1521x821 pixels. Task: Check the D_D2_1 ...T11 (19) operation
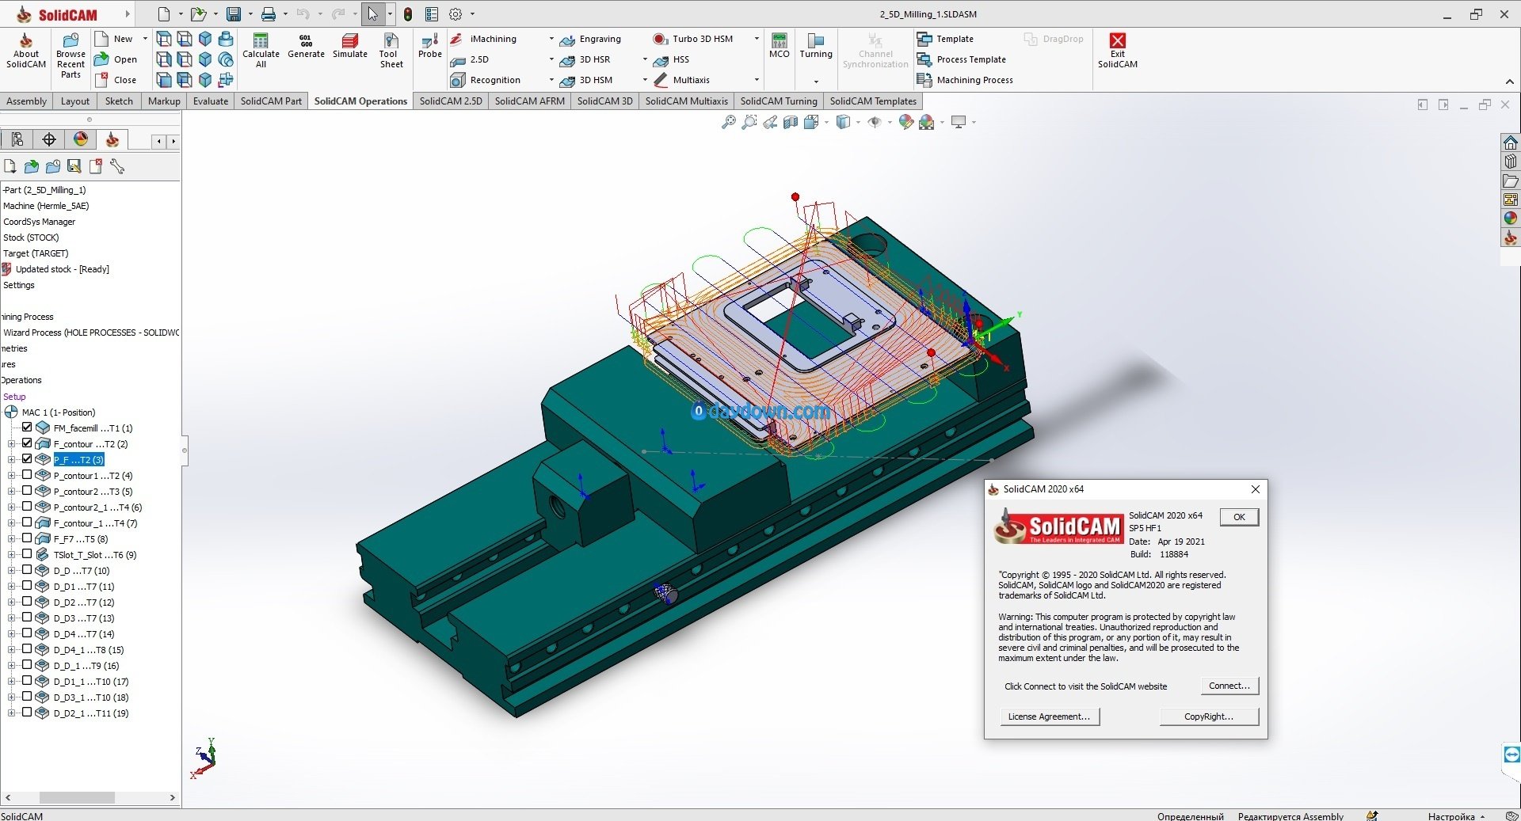(x=27, y=713)
